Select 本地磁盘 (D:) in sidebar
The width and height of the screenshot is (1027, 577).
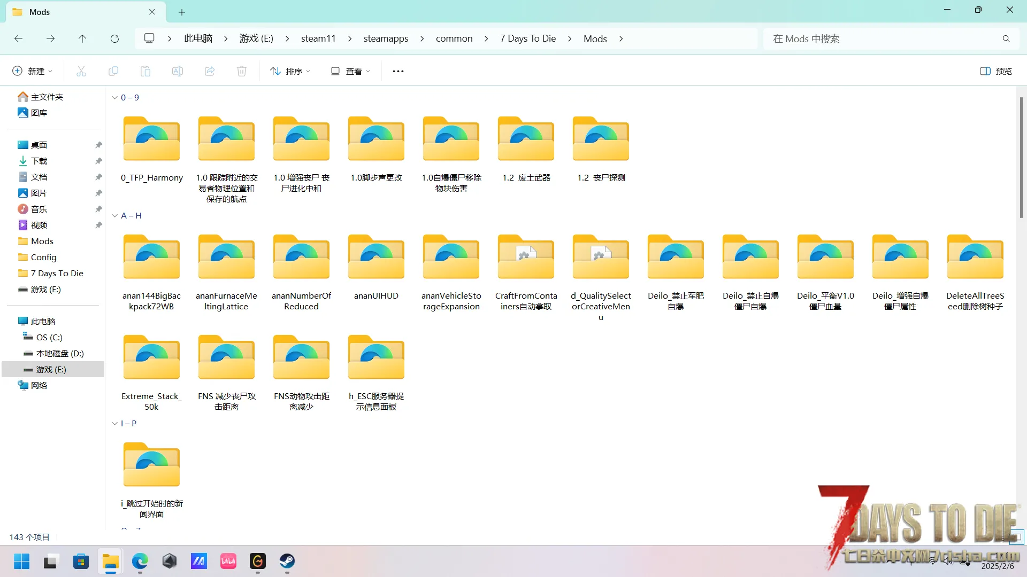tap(53, 353)
